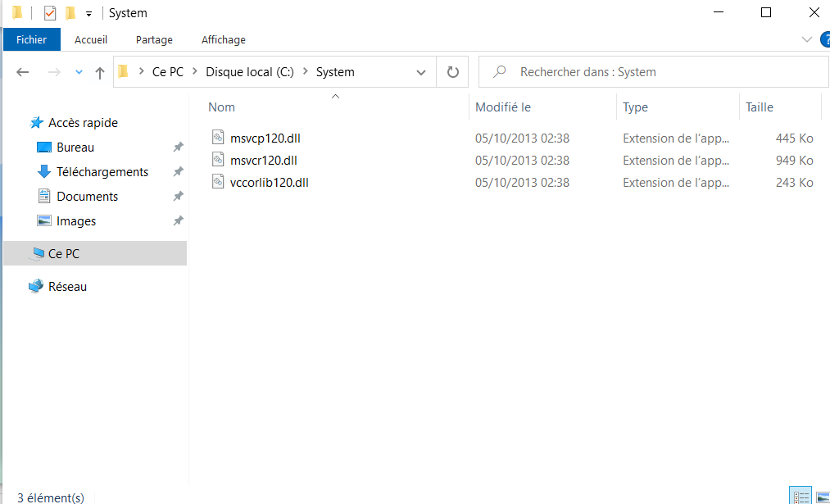The height and width of the screenshot is (504, 830).
Task: Click the up one level arrow
Action: (100, 72)
